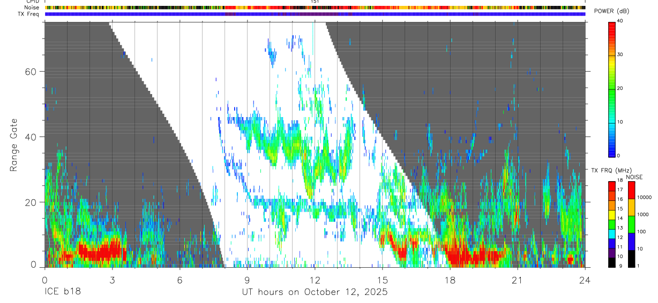Screen dimensions: 658x303
Task: Click the 'UT hours on October 12, 2025' axis title
Action: [x=315, y=292]
